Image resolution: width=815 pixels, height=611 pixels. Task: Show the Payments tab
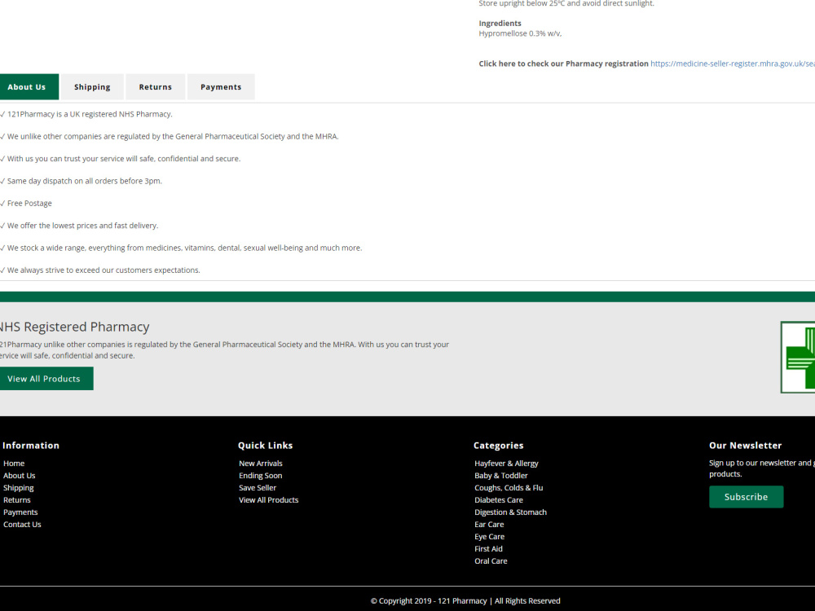pos(221,87)
